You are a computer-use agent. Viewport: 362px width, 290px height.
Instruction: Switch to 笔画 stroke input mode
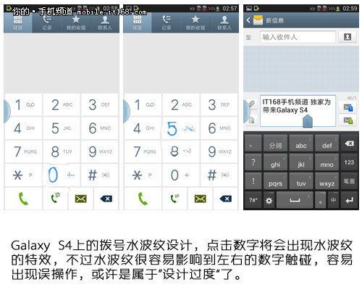pyautogui.click(x=349, y=181)
